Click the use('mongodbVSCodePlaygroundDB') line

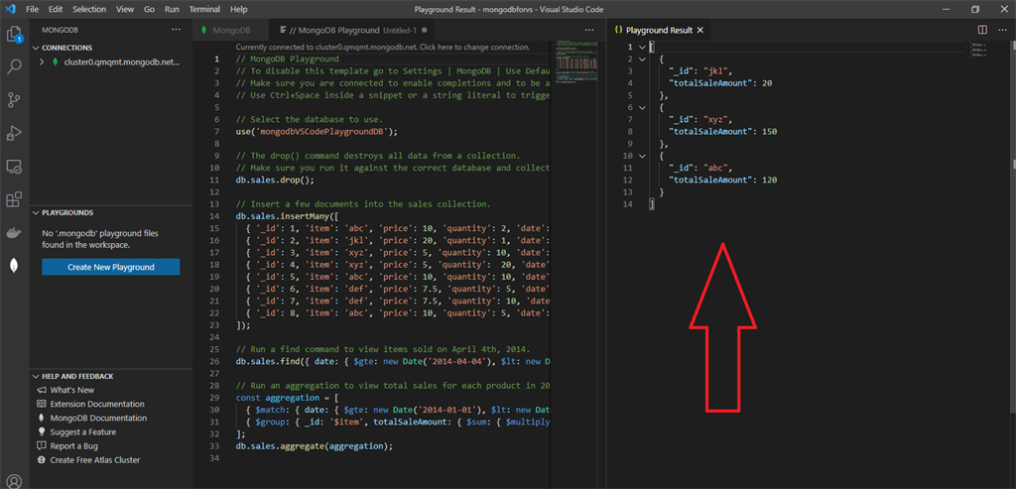(x=317, y=132)
